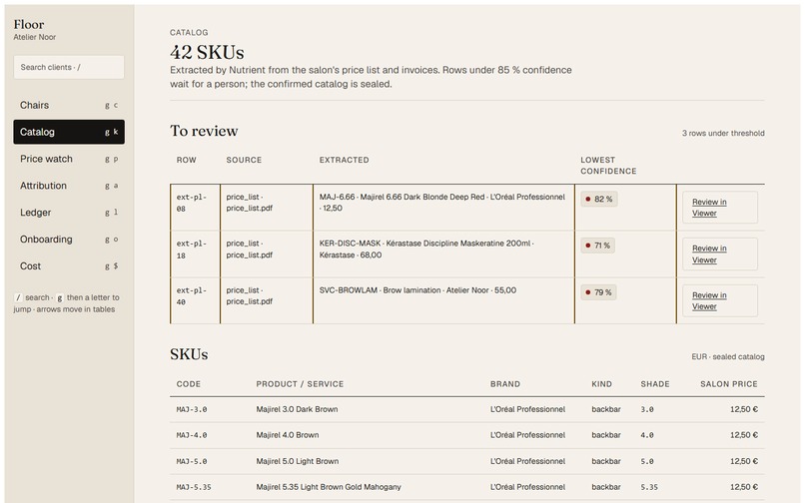Image resolution: width=805 pixels, height=503 pixels.
Task: Click Review in Viewer for ext-pl-18
Action: (x=720, y=254)
